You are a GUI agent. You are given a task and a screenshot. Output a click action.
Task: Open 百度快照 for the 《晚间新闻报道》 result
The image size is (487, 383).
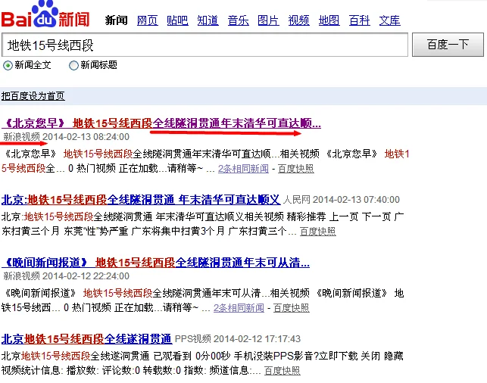[292, 308]
